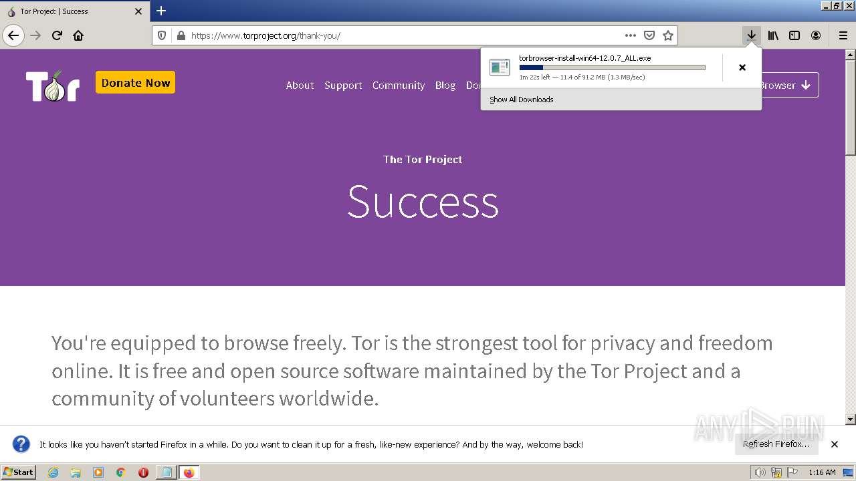Click the vertical scrollbar thumb
The width and height of the screenshot is (856, 481).
click(851, 107)
